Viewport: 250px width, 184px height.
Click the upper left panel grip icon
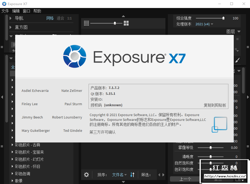click(x=2, y=47)
